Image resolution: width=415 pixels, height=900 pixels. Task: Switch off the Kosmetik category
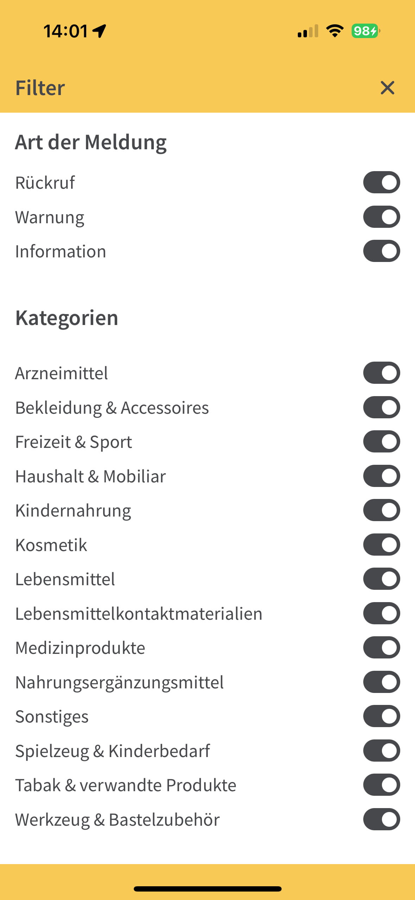382,545
